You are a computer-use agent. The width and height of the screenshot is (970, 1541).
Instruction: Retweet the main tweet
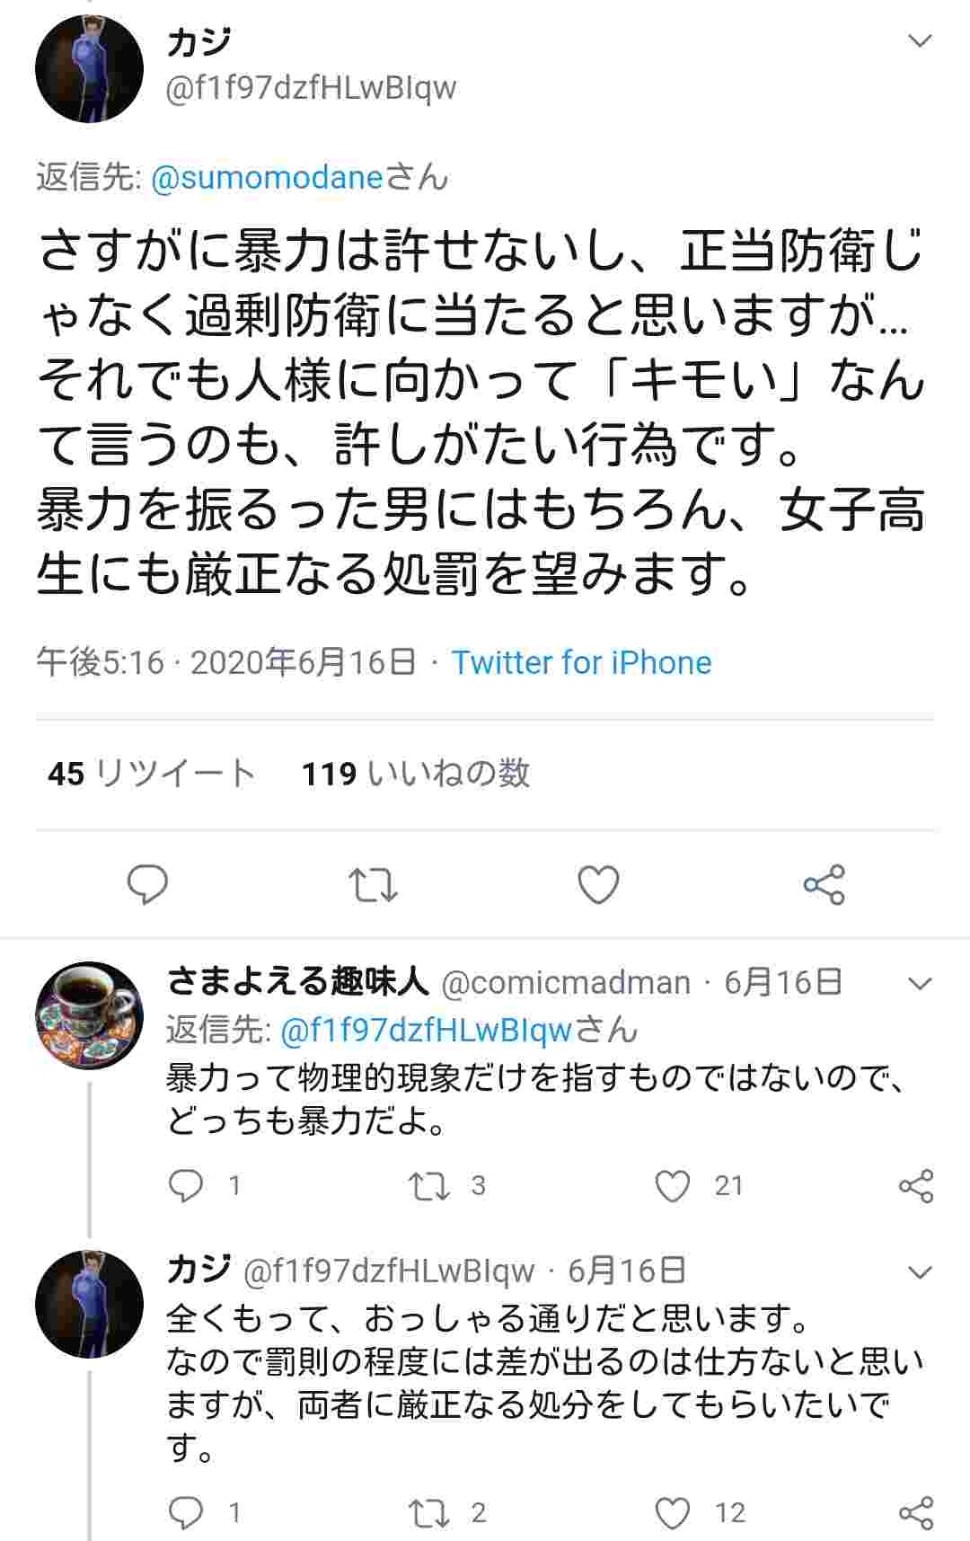373,885
